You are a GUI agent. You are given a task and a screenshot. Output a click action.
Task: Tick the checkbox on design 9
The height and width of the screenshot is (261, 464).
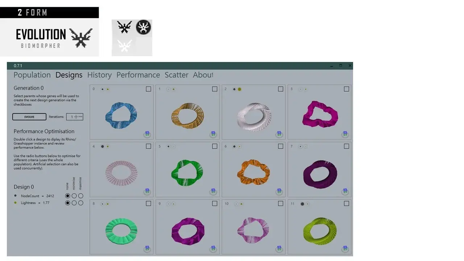(x=215, y=203)
